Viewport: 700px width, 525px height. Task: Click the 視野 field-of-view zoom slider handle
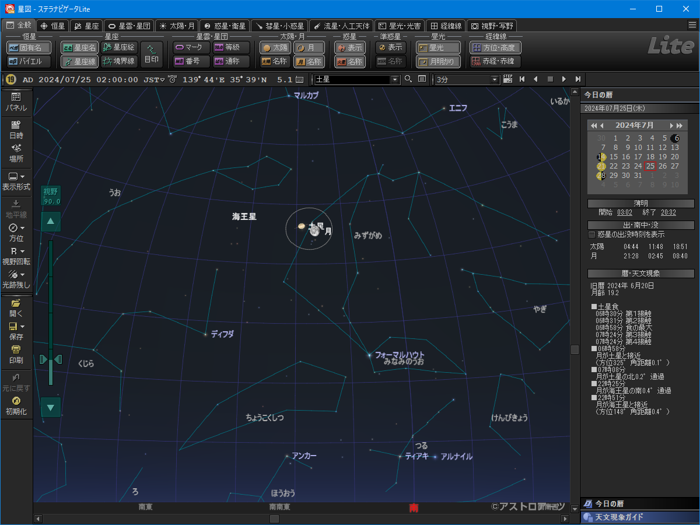click(x=50, y=359)
